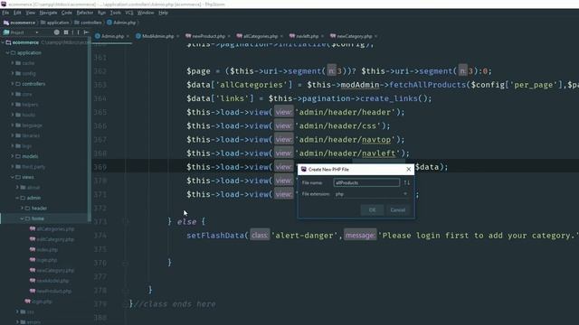Click the ecommerce project icon in breadcrumb

(6, 23)
